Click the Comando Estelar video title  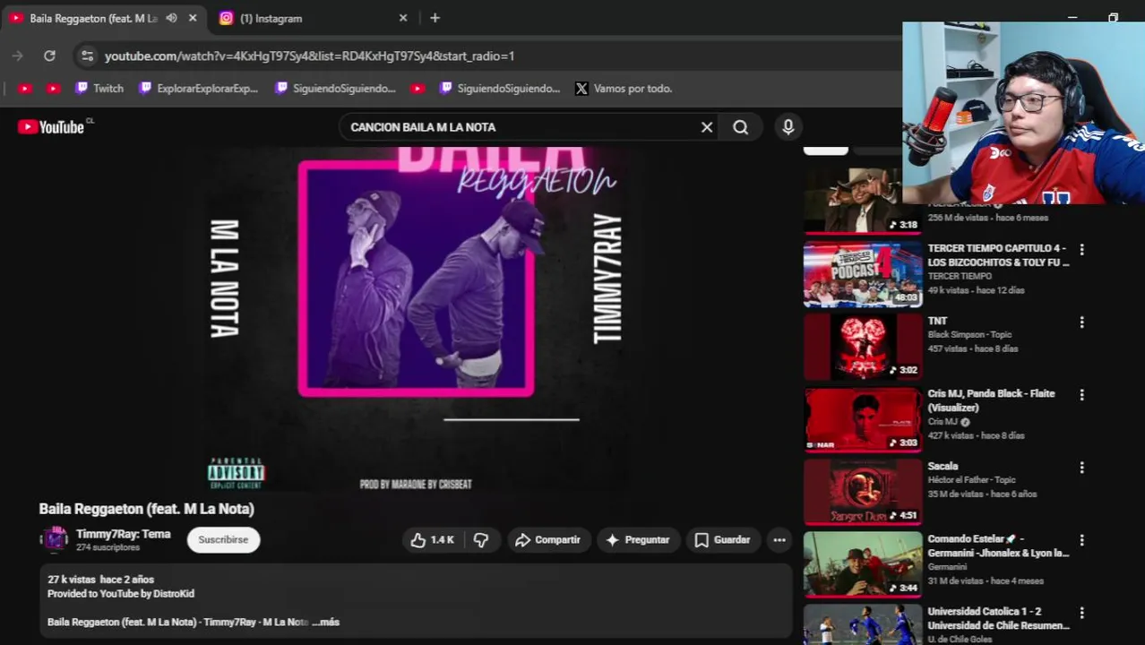(998, 546)
